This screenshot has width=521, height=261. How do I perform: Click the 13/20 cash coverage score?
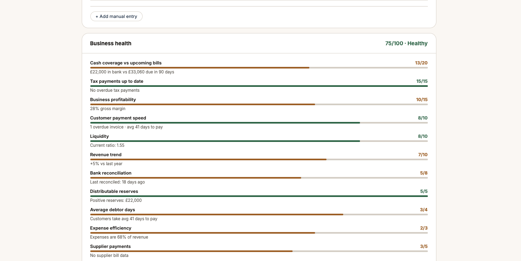point(421,63)
